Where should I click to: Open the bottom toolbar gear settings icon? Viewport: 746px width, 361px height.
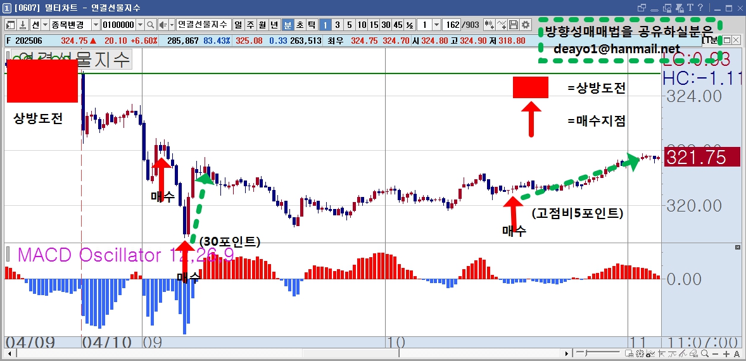click(640, 353)
